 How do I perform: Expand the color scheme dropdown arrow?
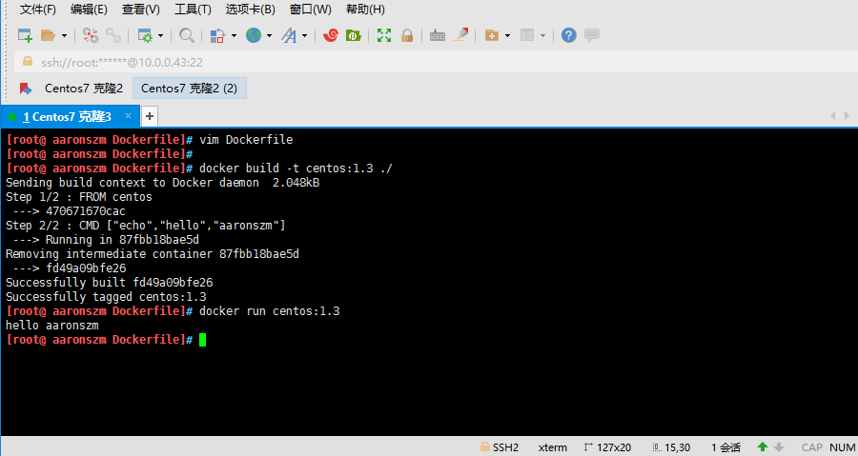[234, 35]
